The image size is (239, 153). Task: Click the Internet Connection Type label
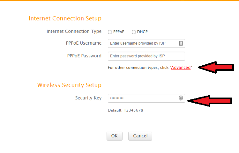[74, 31]
